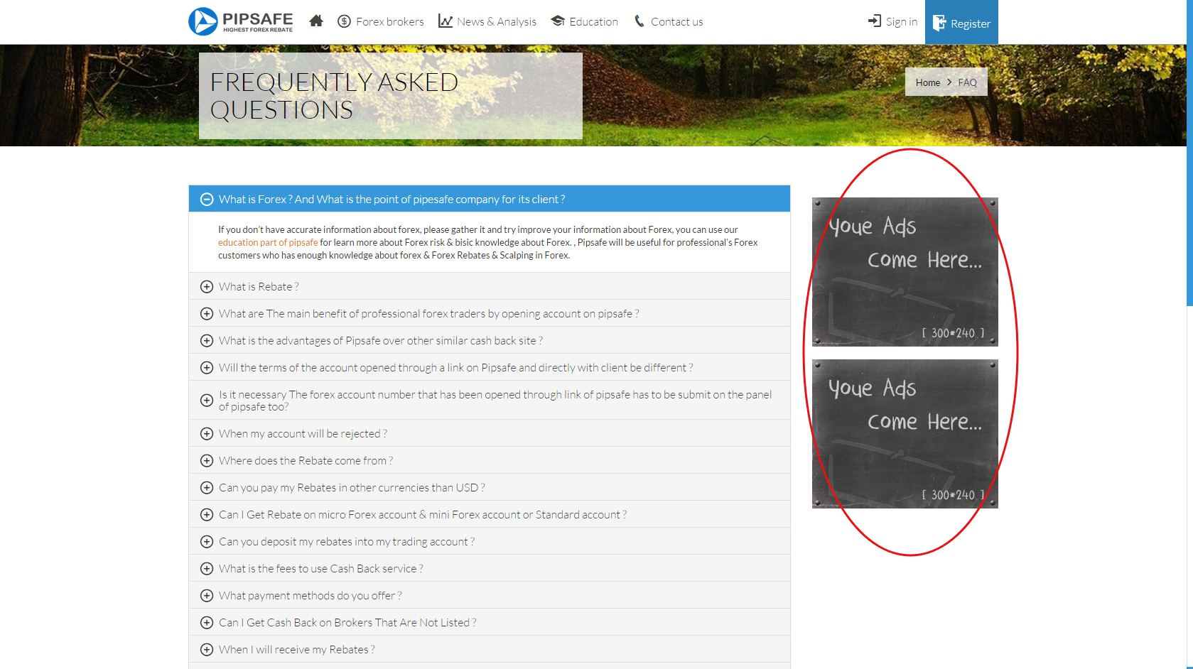
Task: Click 'What is the advantages of Pipsafe' question text
Action: 381,341
